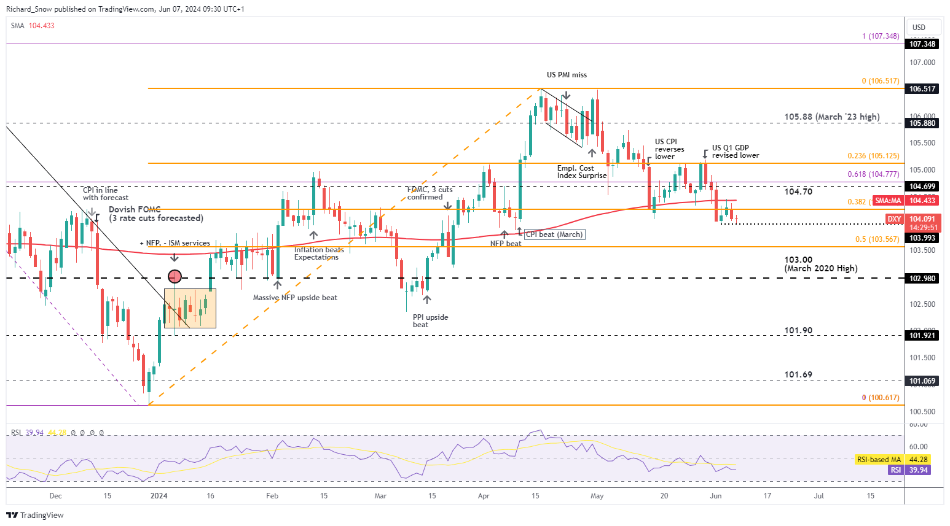
Task: Select the SMA 104.433 indicator legend
Action: [x=33, y=26]
